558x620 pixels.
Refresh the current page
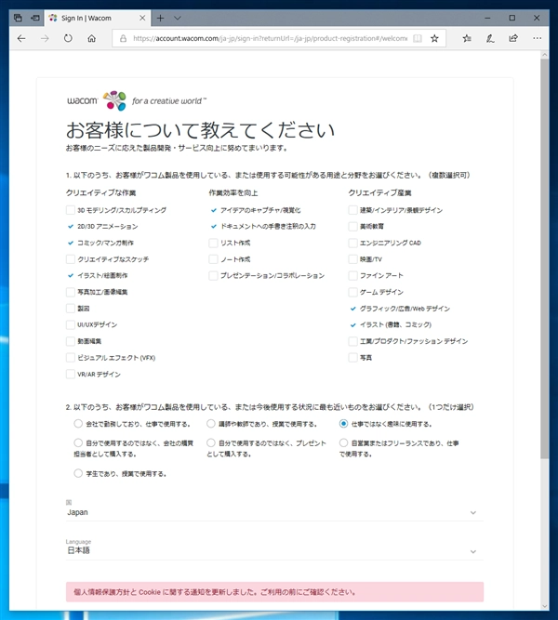(68, 38)
